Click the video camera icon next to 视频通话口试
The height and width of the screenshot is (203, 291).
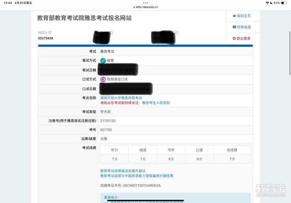click(x=103, y=79)
